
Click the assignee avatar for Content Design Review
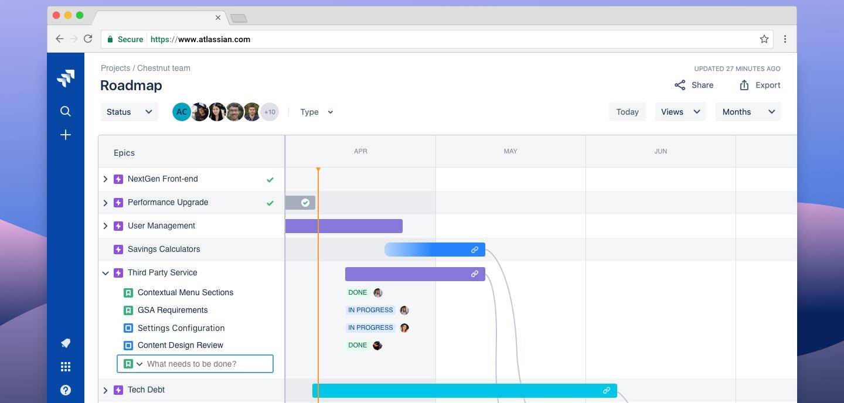tap(378, 345)
